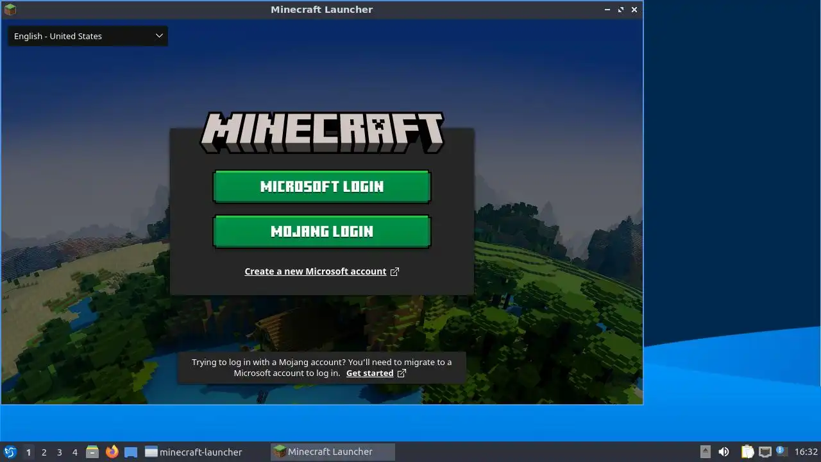Close the Minecraft Launcher window

point(634,10)
